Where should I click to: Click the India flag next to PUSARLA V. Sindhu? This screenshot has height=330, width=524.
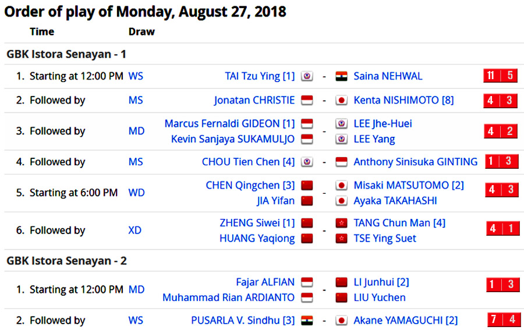307,321
